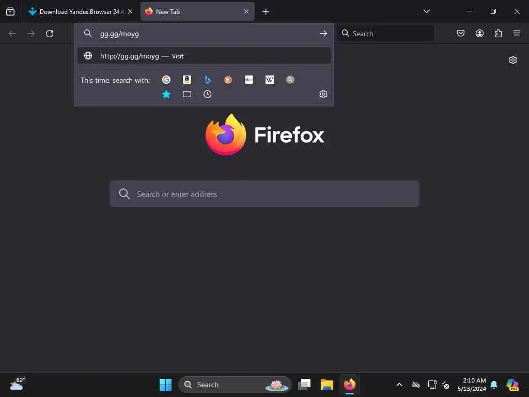The height and width of the screenshot is (397, 529).
Task: Choose the gray magnifier search engine
Action: pyautogui.click(x=290, y=80)
